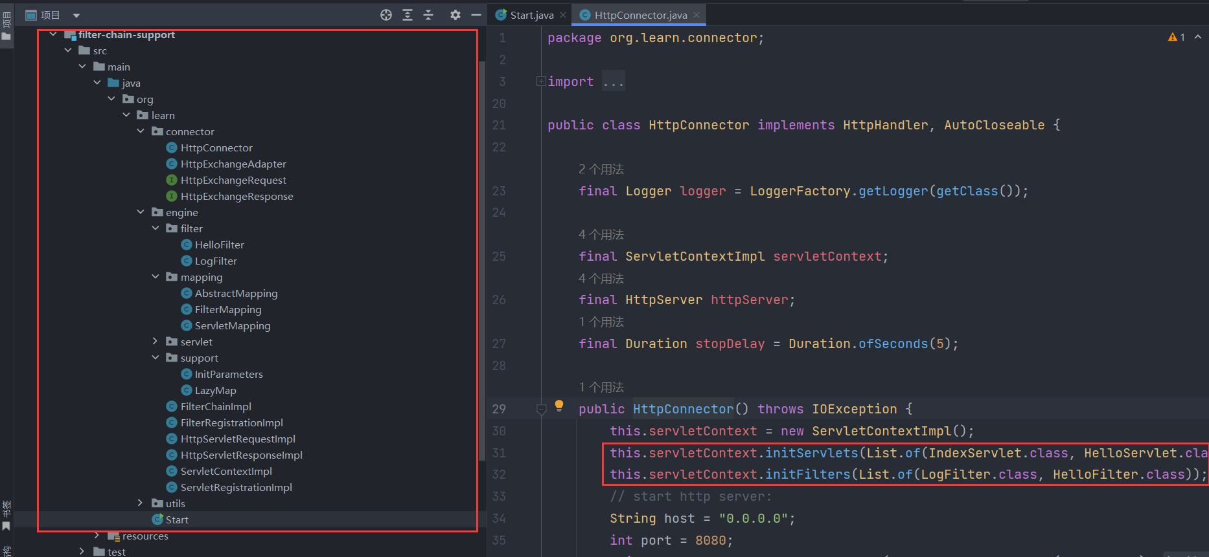
Task: Select HttpExchangeResponse interface in tree
Action: point(237,196)
